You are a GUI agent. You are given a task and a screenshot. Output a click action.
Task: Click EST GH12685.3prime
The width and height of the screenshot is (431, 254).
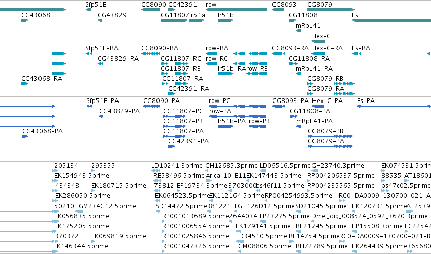tap(231, 166)
